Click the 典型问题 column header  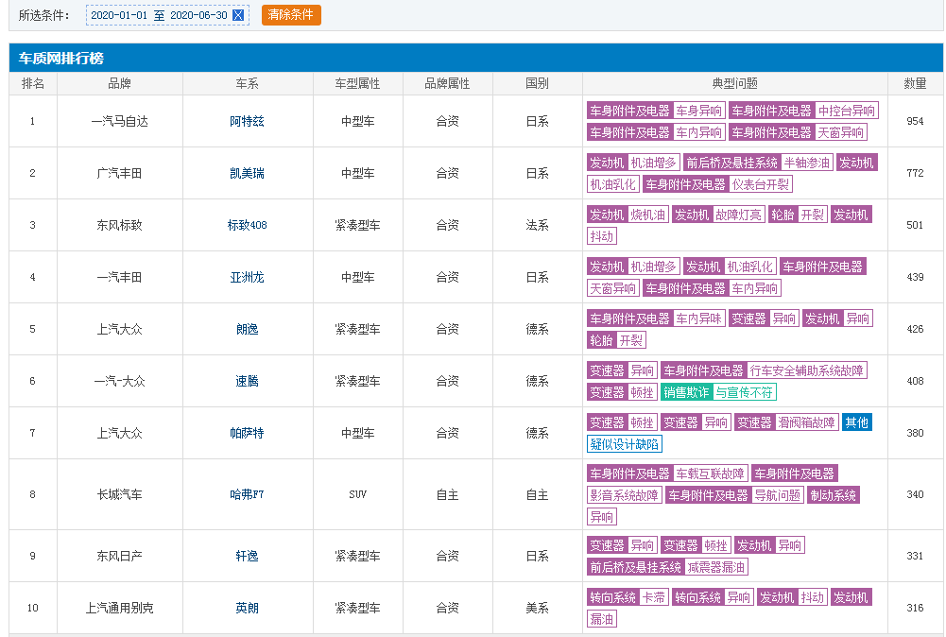pos(735,83)
